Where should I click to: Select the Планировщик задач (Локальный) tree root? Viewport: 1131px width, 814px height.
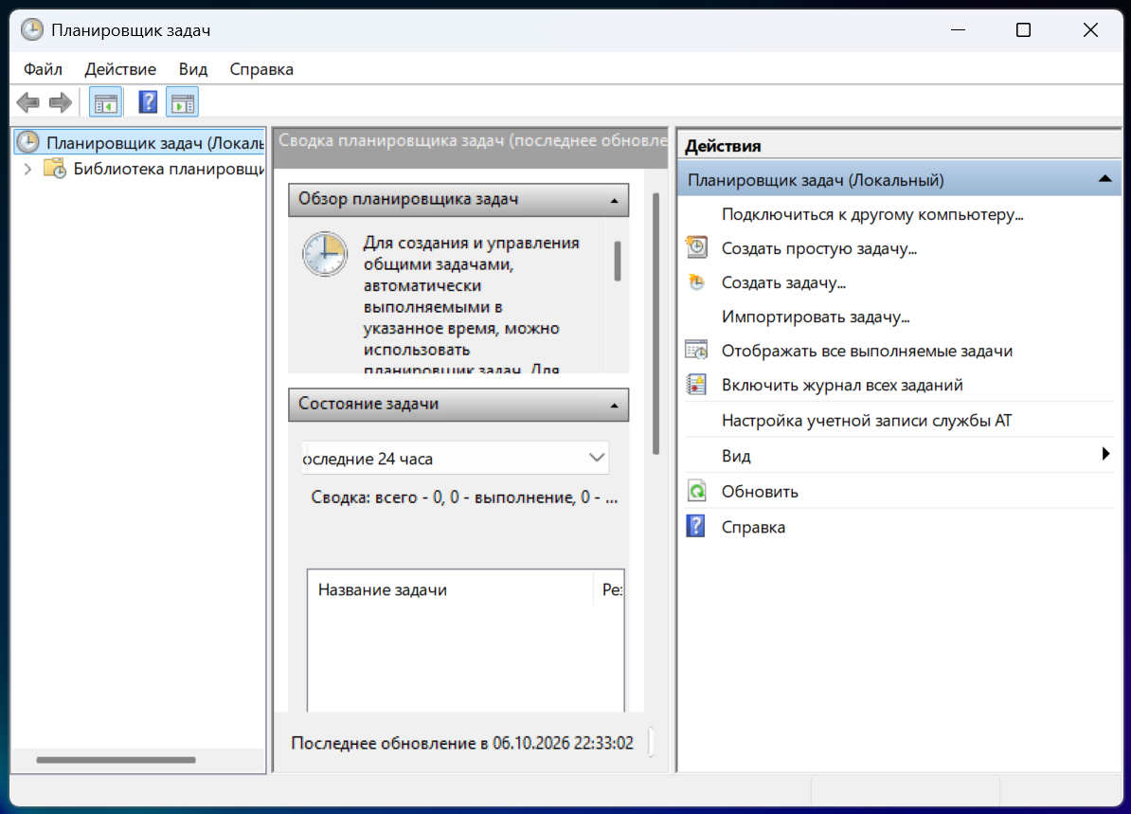pos(139,142)
